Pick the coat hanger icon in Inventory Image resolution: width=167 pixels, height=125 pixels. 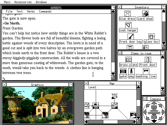[x=128, y=25]
